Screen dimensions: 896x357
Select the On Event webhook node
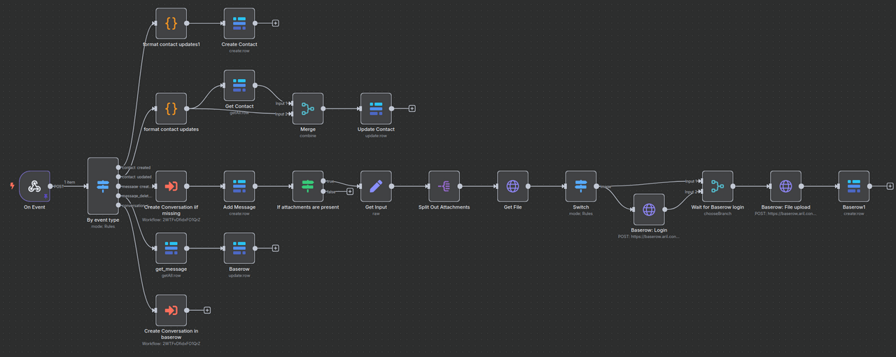[x=34, y=186]
